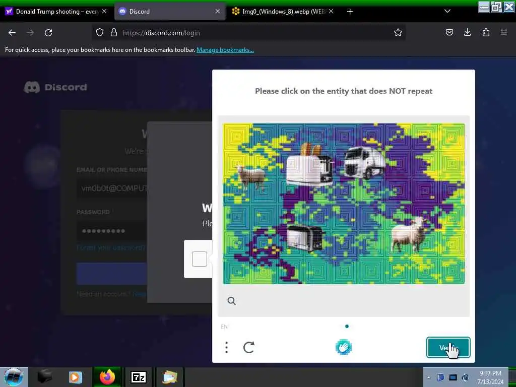Click the email or phone number field
This screenshot has width=516, height=387.
[x=112, y=188]
